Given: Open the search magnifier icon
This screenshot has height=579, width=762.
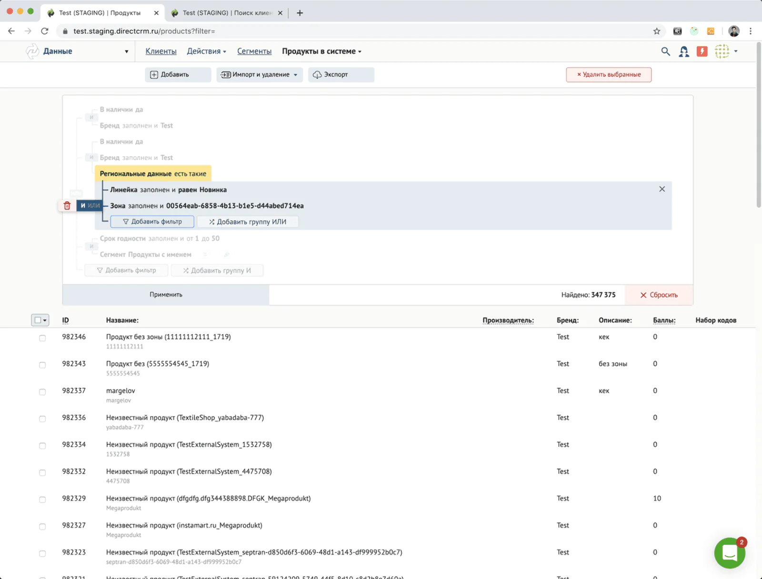Looking at the screenshot, I should [665, 51].
